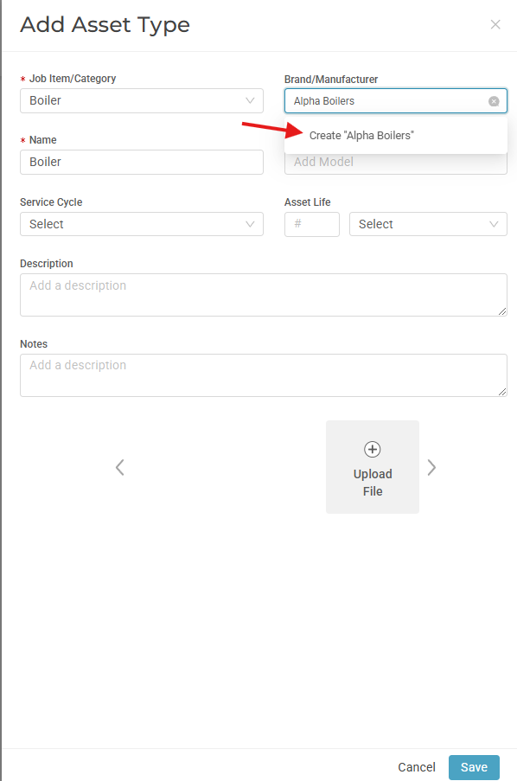Click the plus icon on Upload File
The height and width of the screenshot is (781, 517).
point(373,449)
